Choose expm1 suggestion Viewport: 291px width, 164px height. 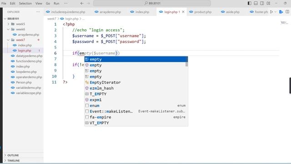pos(136,100)
